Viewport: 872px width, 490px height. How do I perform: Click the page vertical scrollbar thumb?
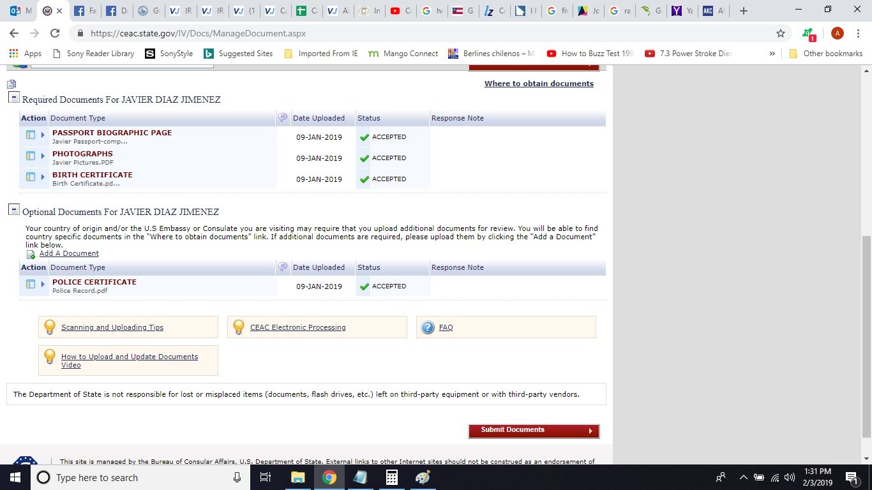[866, 336]
